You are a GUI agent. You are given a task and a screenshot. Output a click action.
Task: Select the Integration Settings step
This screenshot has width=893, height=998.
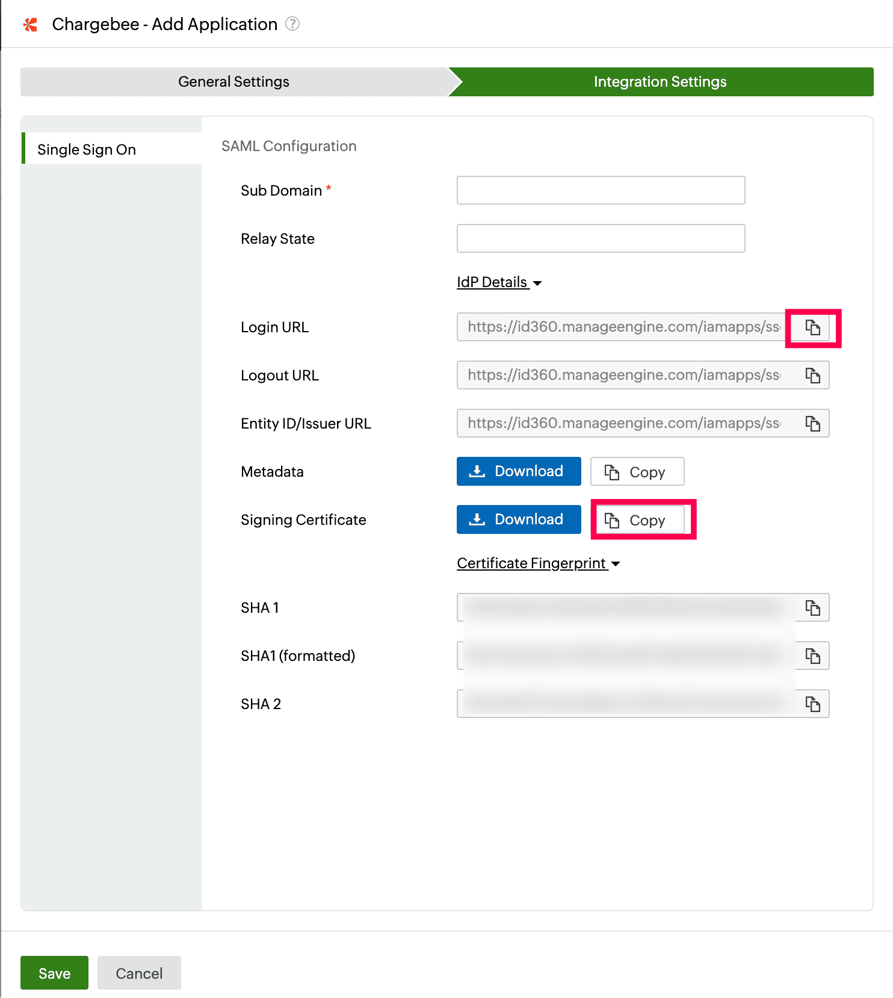pyautogui.click(x=661, y=82)
